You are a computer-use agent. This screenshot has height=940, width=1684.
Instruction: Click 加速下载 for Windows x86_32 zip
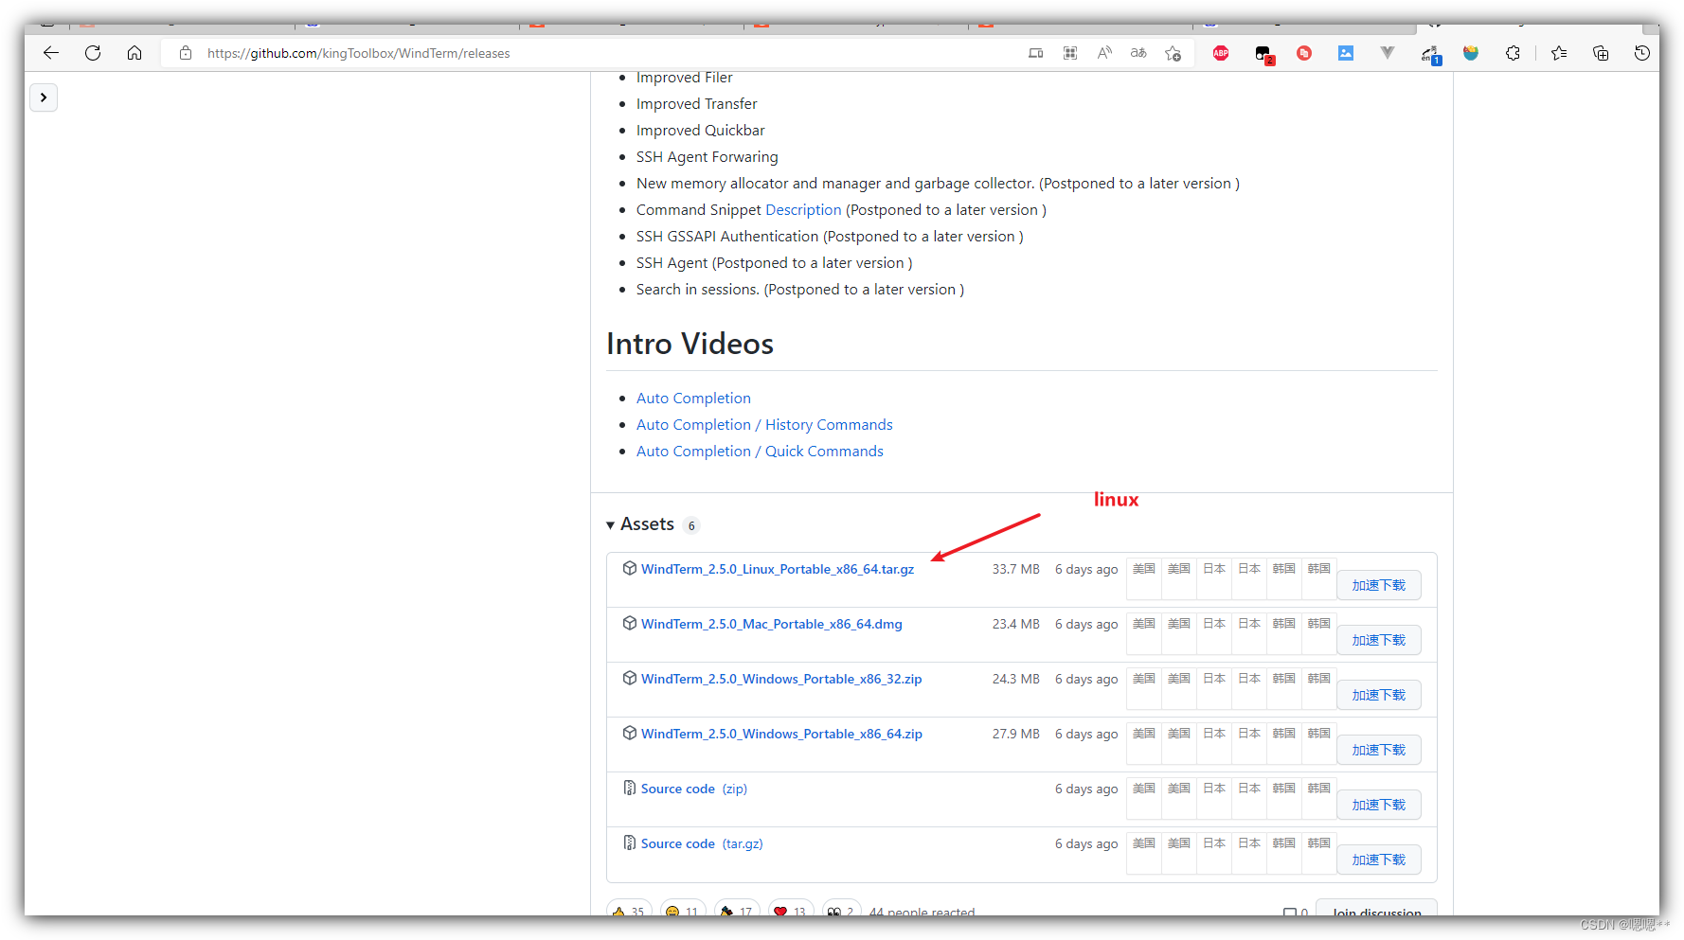point(1379,695)
